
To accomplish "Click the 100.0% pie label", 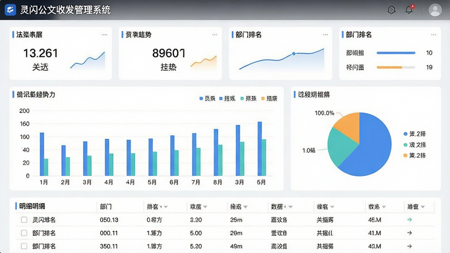I will [325, 113].
